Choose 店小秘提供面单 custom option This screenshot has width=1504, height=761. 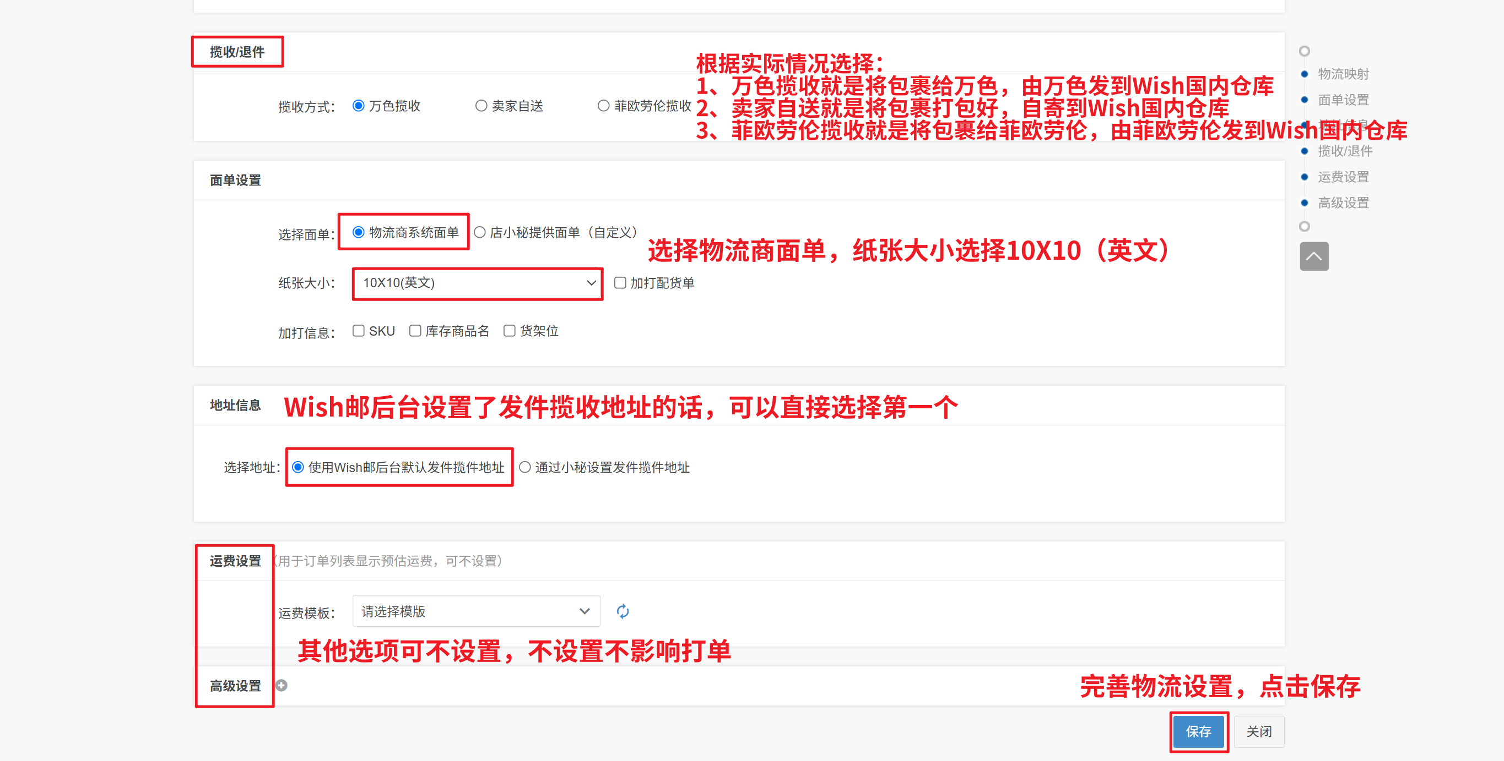(x=480, y=232)
